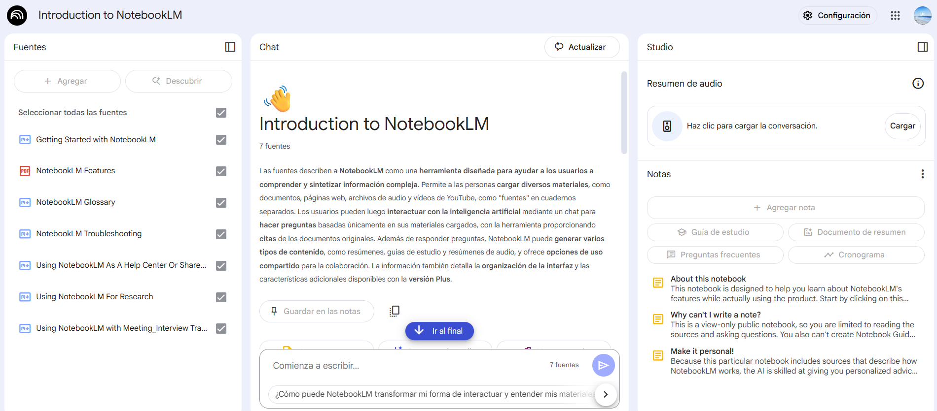Click the Make it personal note icon
The width and height of the screenshot is (937, 411).
[x=658, y=355]
